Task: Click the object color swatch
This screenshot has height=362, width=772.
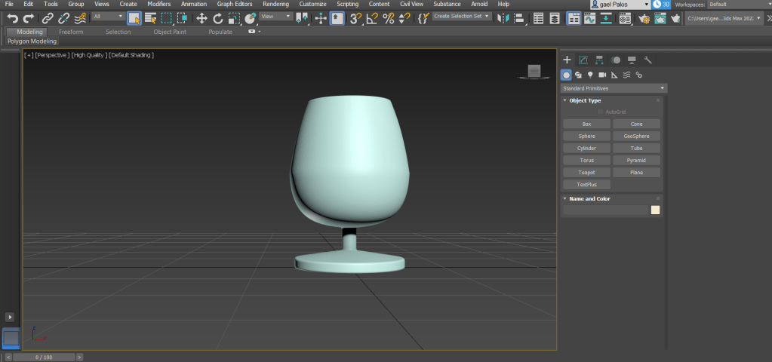Action: pyautogui.click(x=655, y=210)
